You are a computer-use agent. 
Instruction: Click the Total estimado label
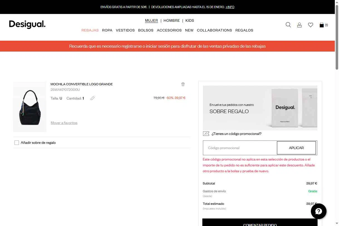[x=213, y=204]
